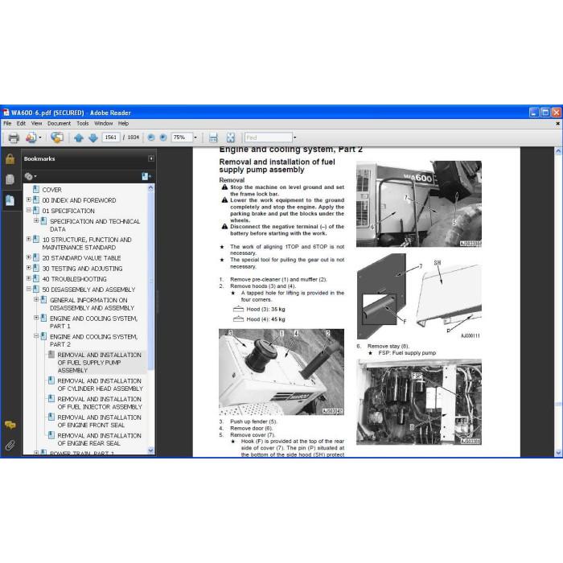This screenshot has width=563, height=563.
Task: Open ENGINE FRONT SEAL bookmark
Action: pos(99,421)
